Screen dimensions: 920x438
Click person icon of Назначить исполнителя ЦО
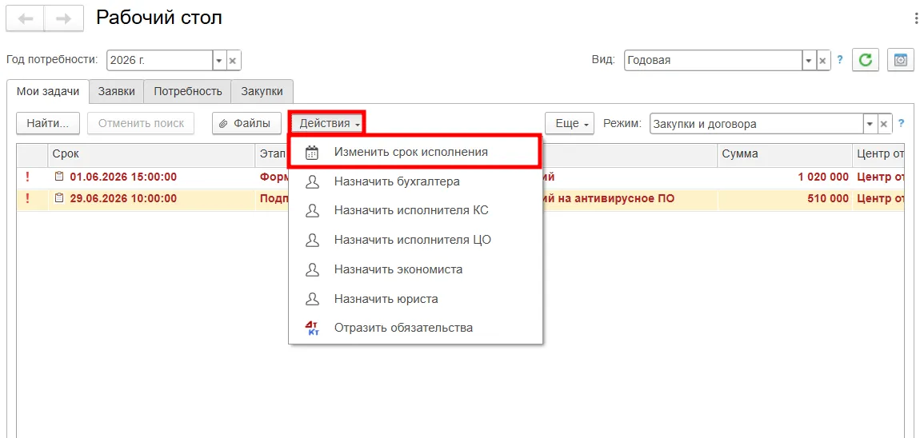(x=313, y=241)
